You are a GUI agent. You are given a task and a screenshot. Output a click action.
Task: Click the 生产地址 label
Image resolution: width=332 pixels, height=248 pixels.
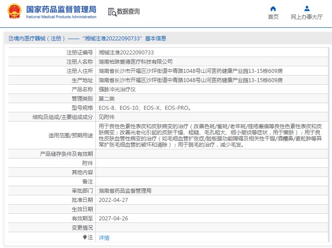click(x=82, y=80)
